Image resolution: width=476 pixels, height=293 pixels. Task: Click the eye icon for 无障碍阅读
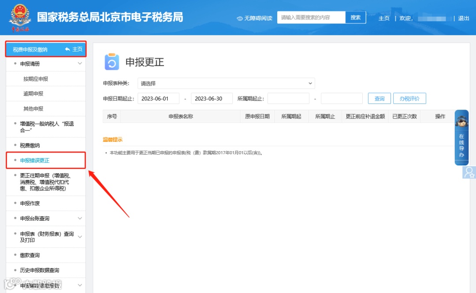[239, 19]
